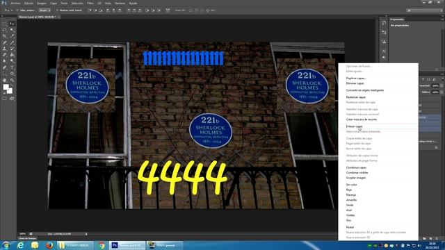Select the Clone Stamp tool
The width and height of the screenshot is (445, 250).
click(5, 49)
